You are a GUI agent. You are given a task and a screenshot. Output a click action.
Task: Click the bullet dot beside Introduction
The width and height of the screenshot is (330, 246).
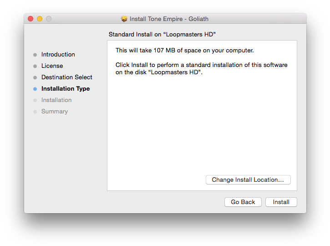pos(35,55)
